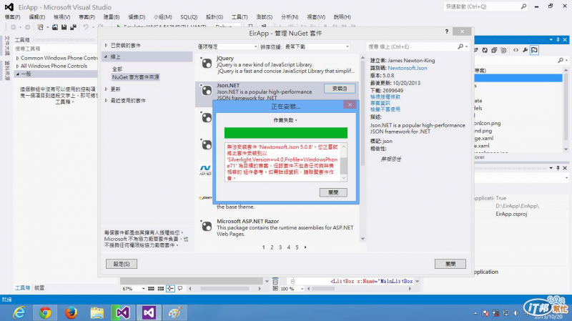This screenshot has width=572, height=321.
Task: Click the Preview Selected Items icon
Action: click(x=534, y=50)
